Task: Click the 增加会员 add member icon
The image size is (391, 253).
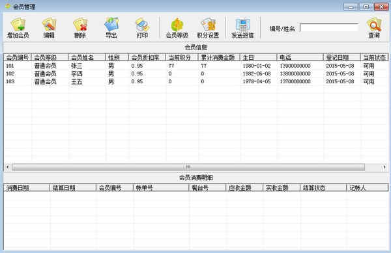Action: click(x=18, y=28)
